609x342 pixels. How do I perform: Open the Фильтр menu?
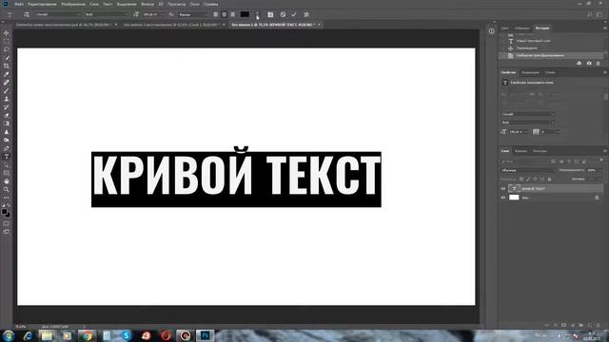(147, 4)
